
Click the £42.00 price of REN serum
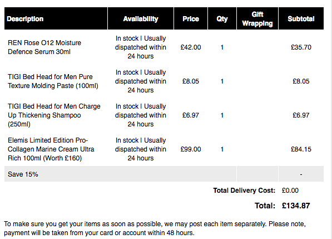point(191,47)
